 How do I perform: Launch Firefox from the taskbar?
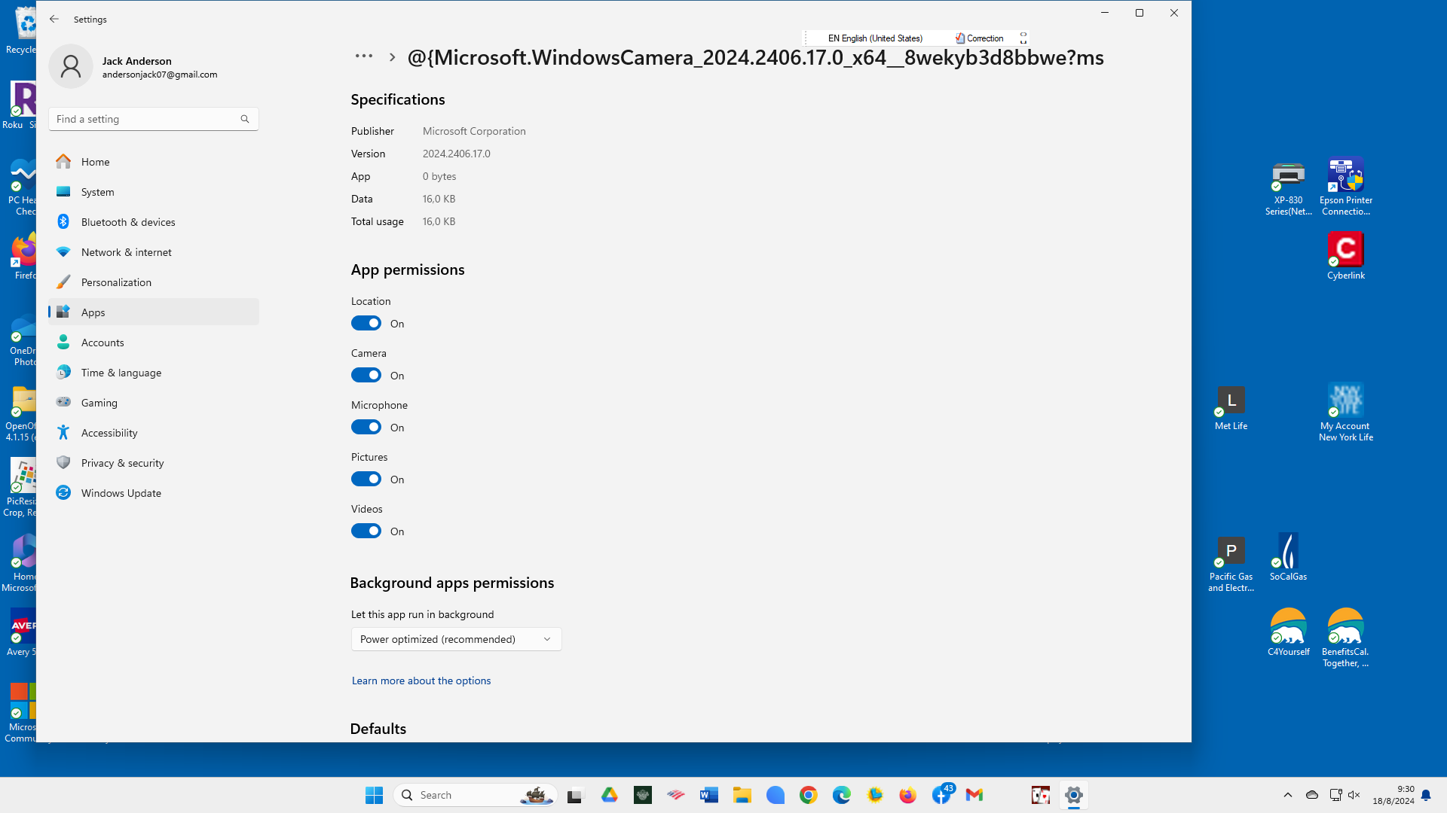point(908,795)
